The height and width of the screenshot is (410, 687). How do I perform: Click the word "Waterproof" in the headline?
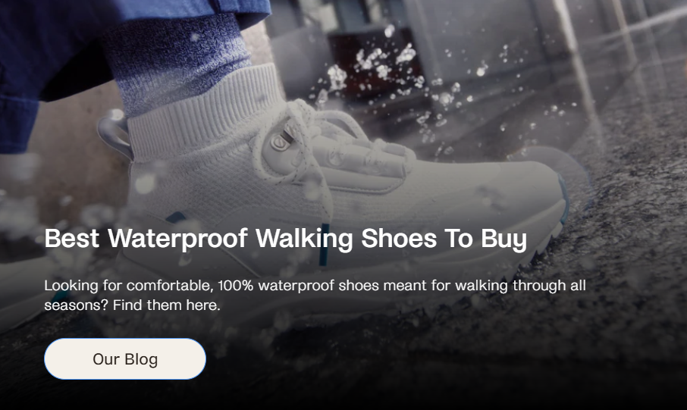(x=178, y=238)
